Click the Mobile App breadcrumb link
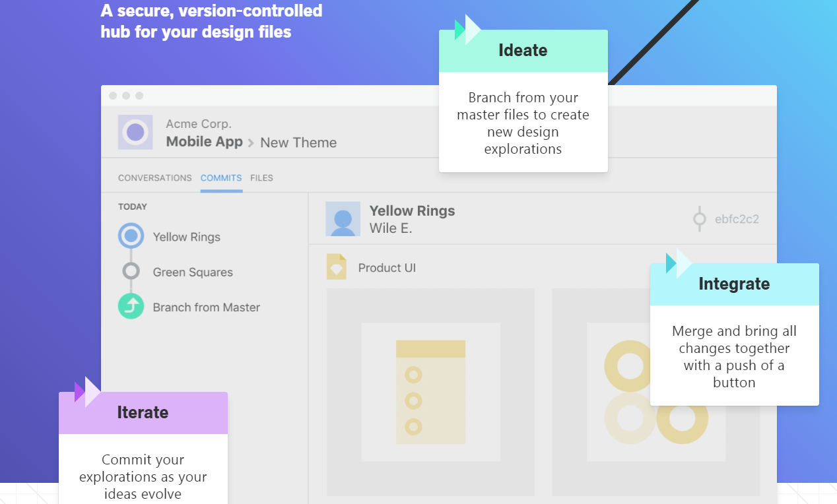The height and width of the screenshot is (504, 837). 205,142
